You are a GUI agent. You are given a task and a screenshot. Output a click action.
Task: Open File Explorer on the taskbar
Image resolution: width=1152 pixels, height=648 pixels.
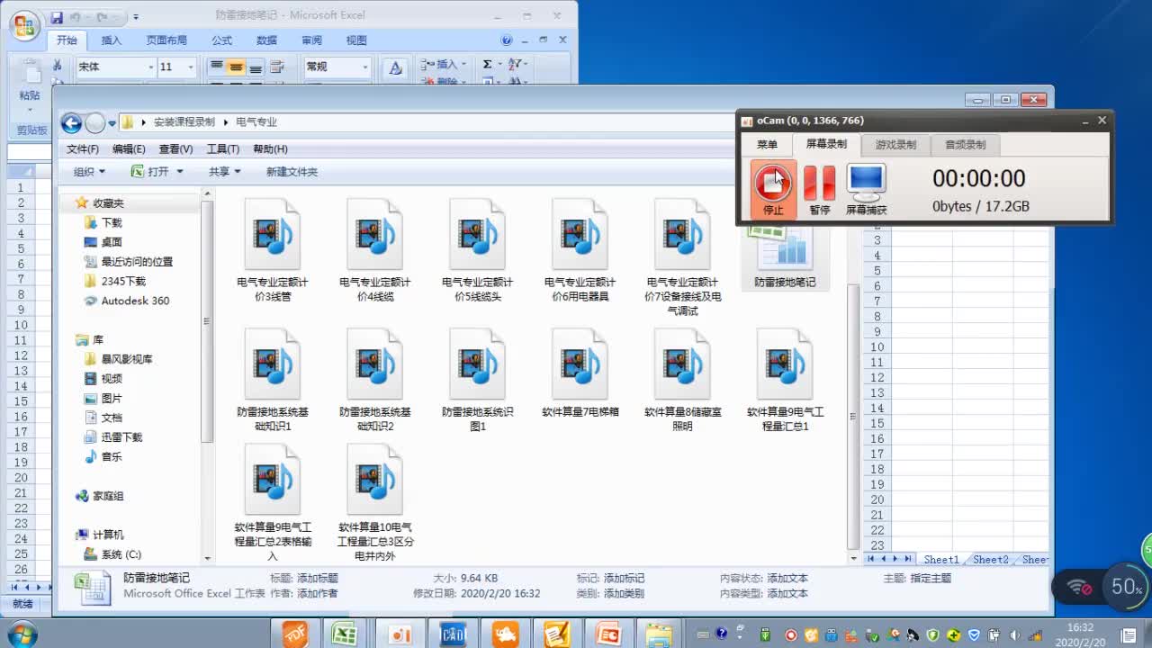658,634
